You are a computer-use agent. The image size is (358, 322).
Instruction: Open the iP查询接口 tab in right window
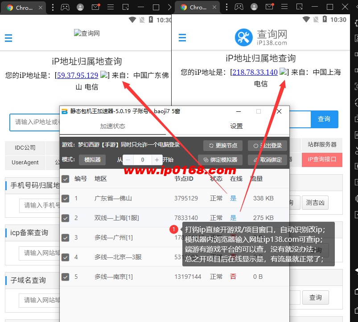pos(322,159)
